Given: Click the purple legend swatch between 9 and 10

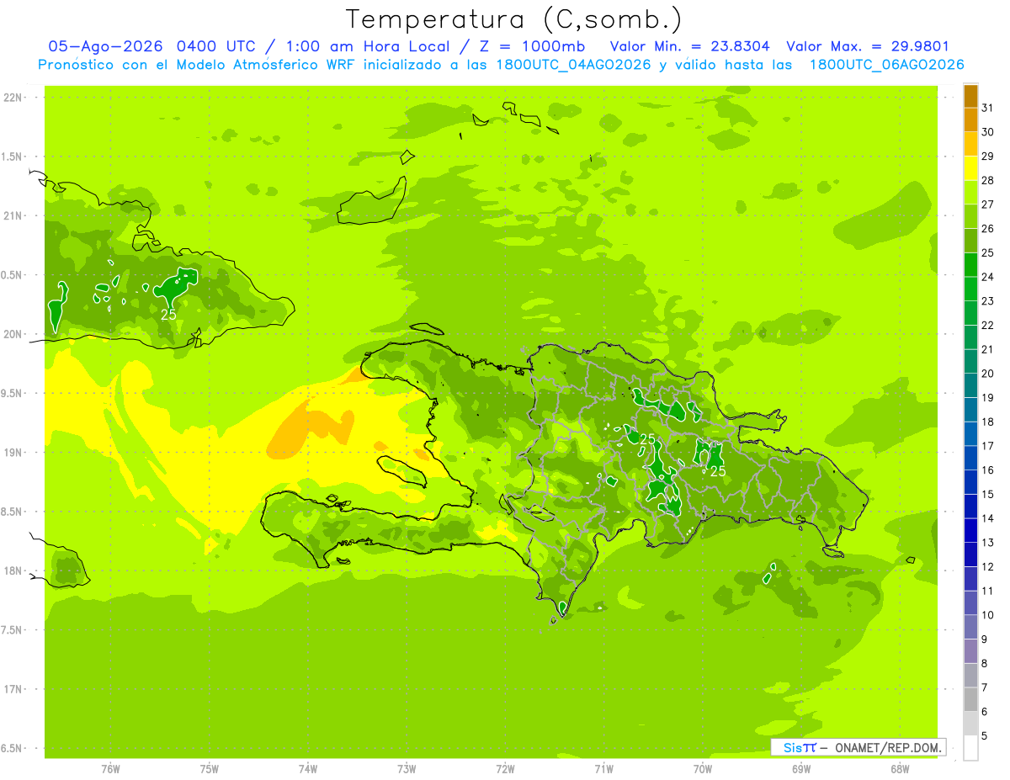Looking at the screenshot, I should pyautogui.click(x=970, y=627).
